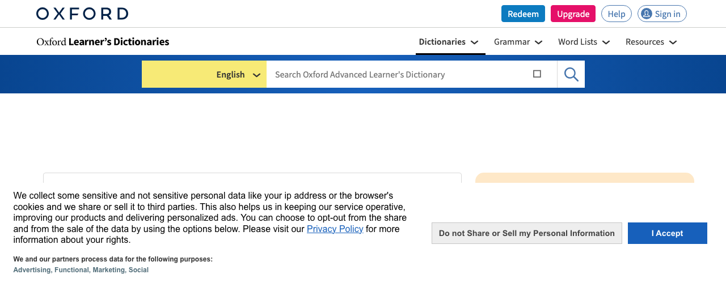
Task: Click the Functional purpose link
Action: (72, 270)
